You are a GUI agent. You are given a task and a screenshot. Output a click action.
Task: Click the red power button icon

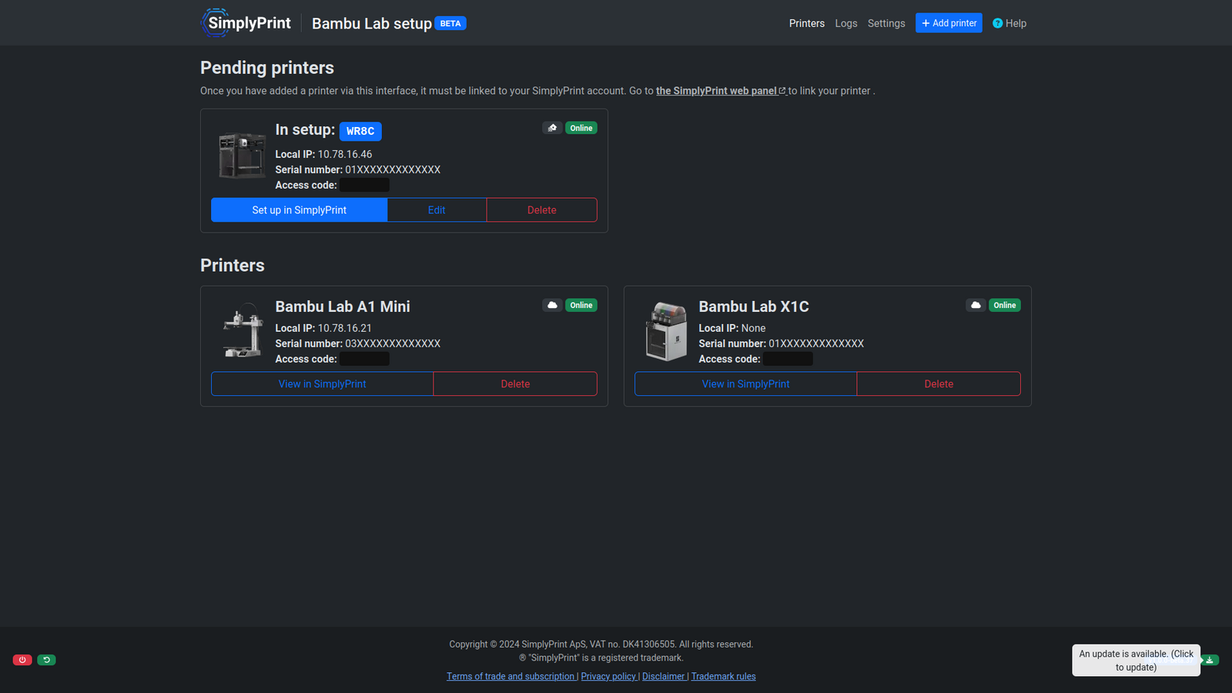click(x=22, y=660)
